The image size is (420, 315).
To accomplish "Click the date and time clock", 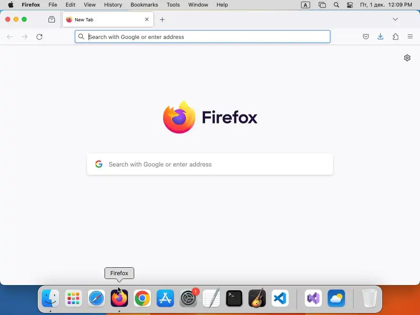I will point(386,5).
